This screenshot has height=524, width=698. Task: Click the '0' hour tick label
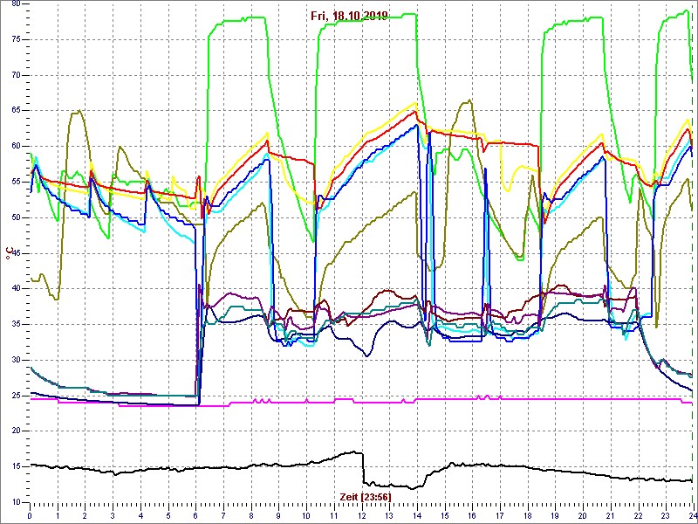(30, 515)
